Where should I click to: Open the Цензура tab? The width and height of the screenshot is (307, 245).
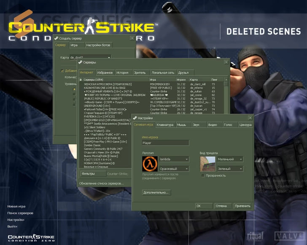pyautogui.click(x=245, y=125)
